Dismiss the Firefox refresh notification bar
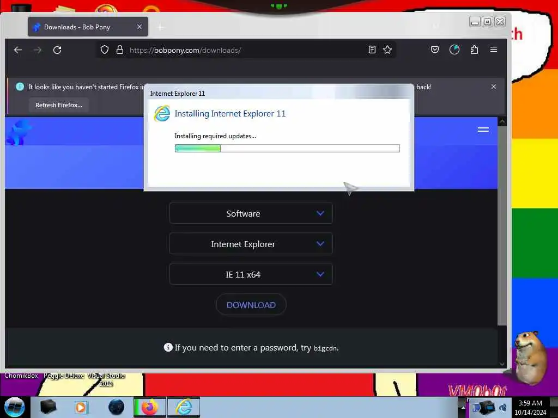The height and width of the screenshot is (418, 558). (x=494, y=87)
